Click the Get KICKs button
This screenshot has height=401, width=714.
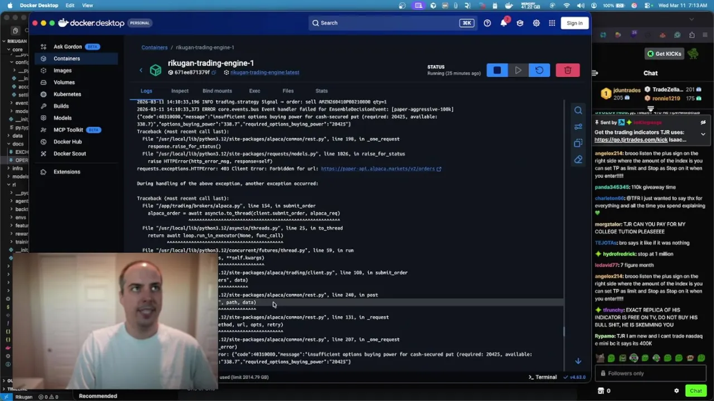(x=664, y=54)
